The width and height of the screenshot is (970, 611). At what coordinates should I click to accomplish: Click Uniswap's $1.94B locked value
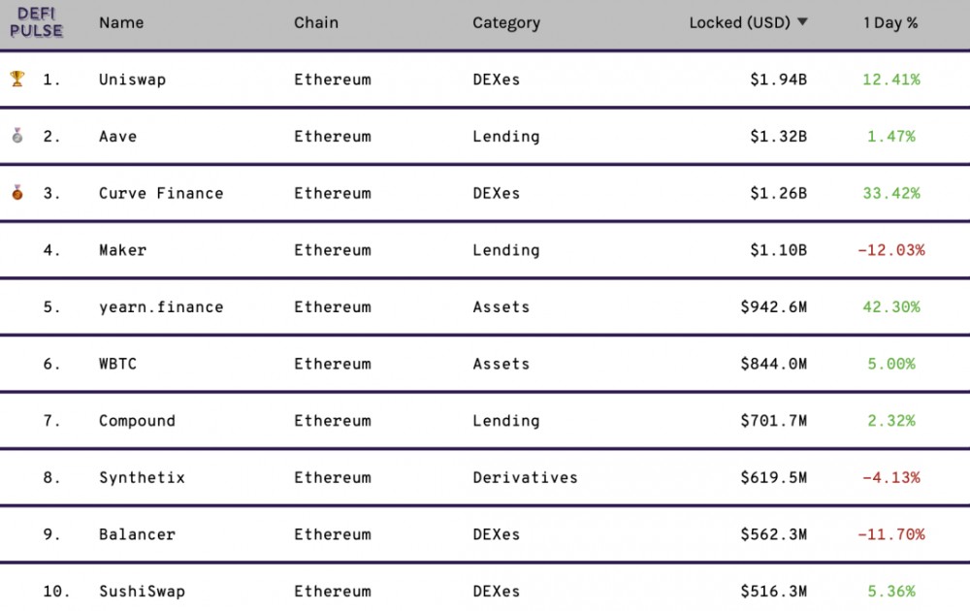778,80
